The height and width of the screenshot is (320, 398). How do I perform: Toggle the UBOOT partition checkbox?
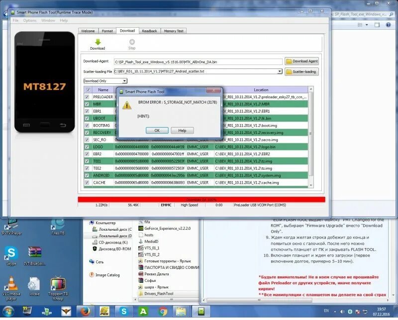[87, 118]
